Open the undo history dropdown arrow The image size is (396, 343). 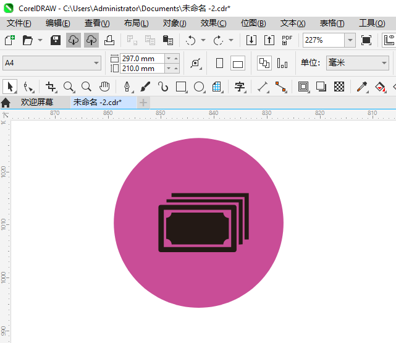(203, 40)
